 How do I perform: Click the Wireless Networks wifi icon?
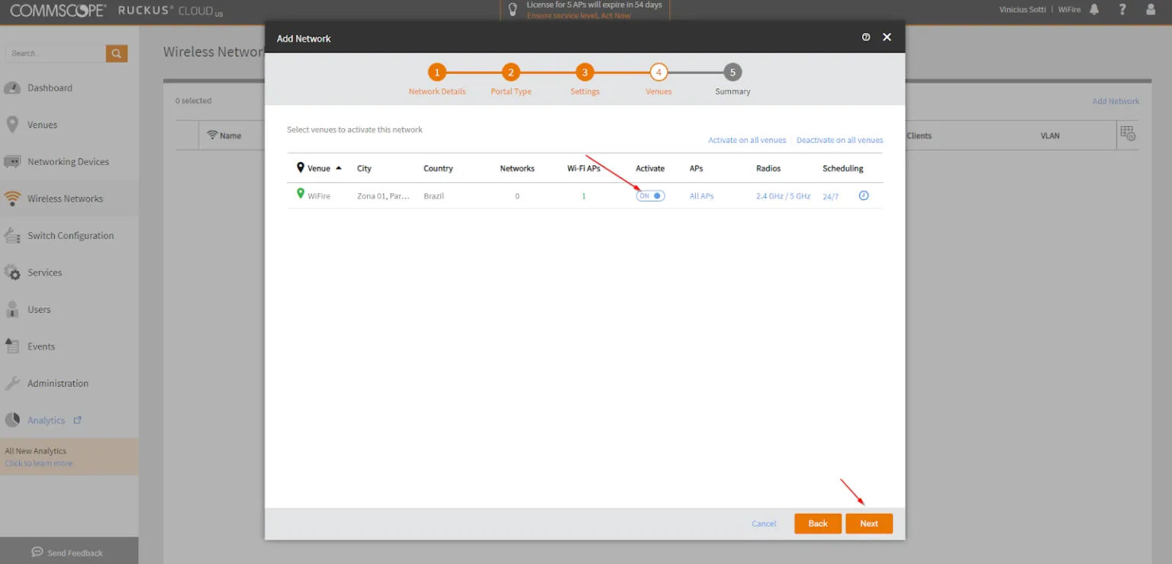pos(12,198)
